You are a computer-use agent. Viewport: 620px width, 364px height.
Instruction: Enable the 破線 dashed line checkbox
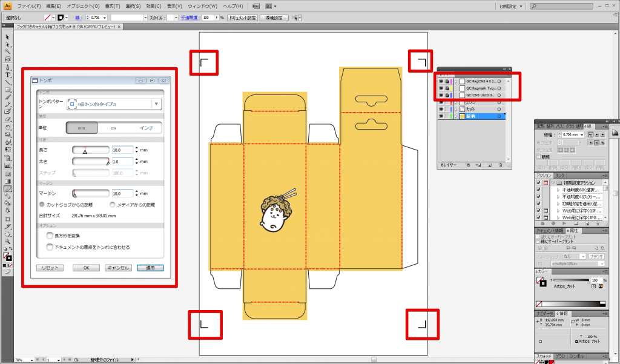pyautogui.click(x=538, y=157)
